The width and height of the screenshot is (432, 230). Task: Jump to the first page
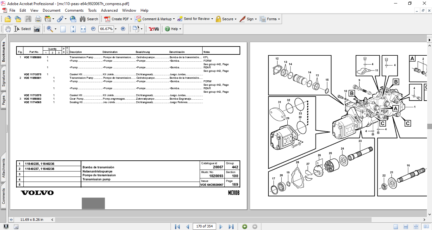pyautogui.click(x=177, y=227)
